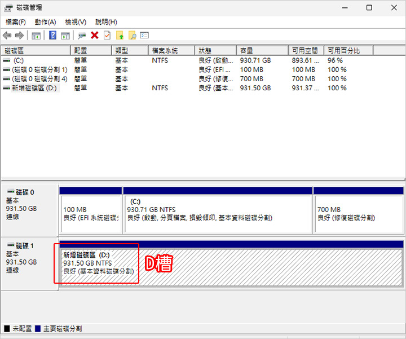The image size is (406, 339).
Task: Select the 700 MB recovery partition block
Action: (x=359, y=210)
